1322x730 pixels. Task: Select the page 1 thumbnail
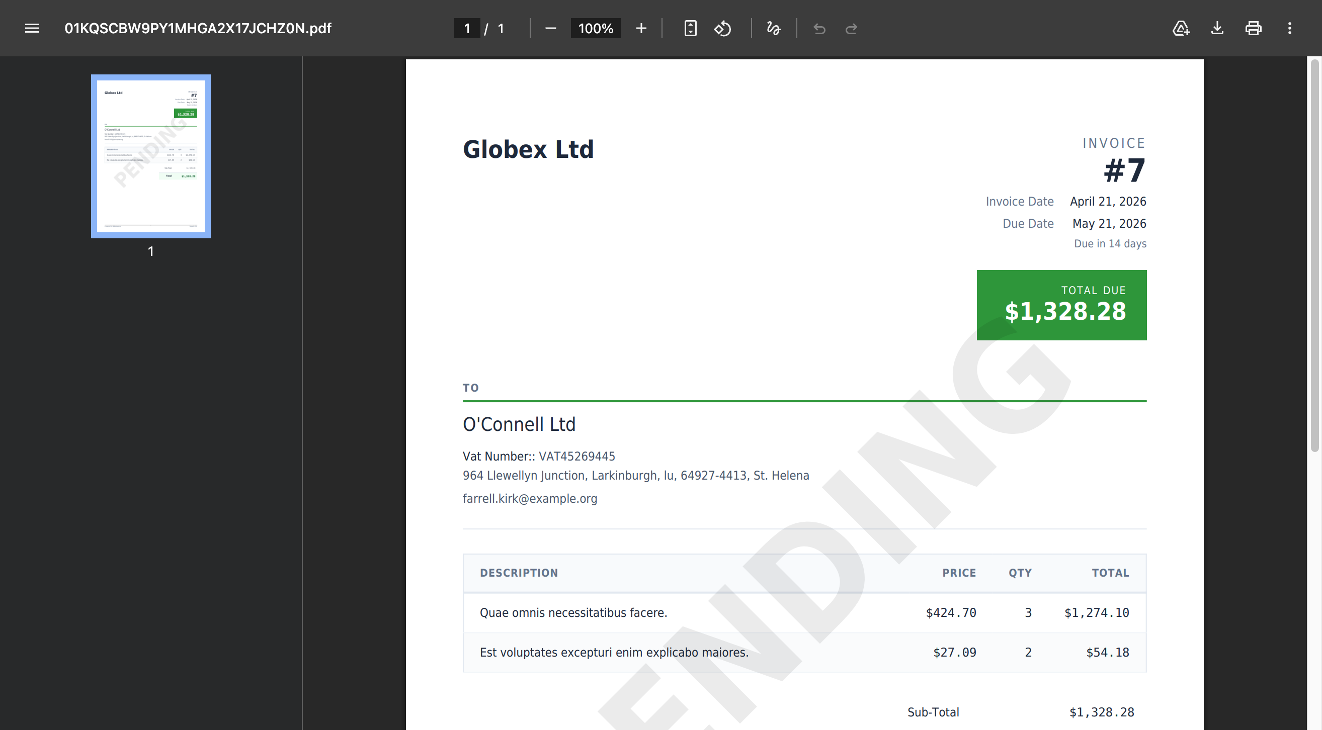pos(151,156)
